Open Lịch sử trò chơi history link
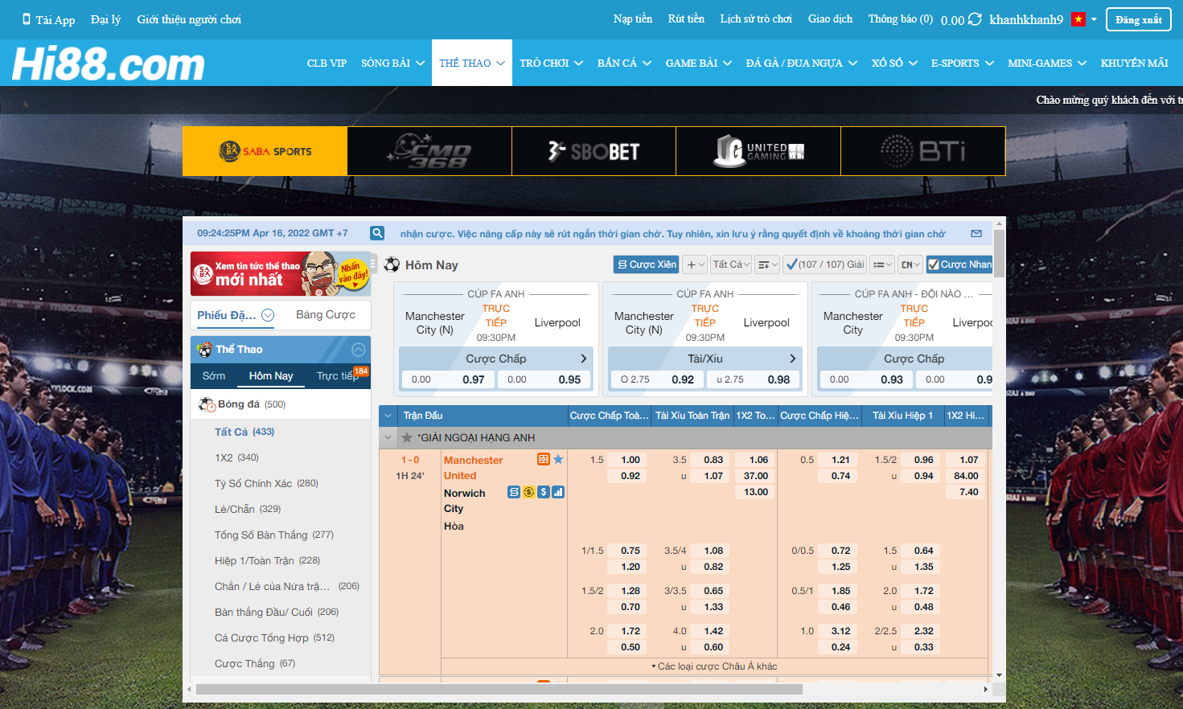 click(x=756, y=18)
